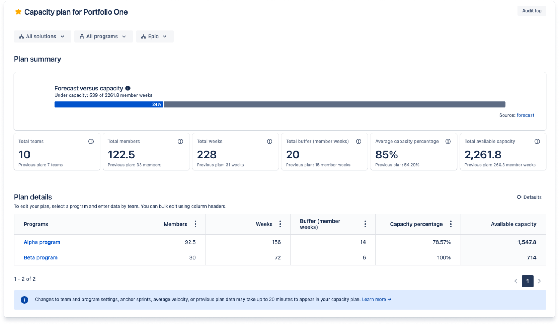Open Capacity percentage column menu
Screen dimensions: 559x325
tap(450, 224)
